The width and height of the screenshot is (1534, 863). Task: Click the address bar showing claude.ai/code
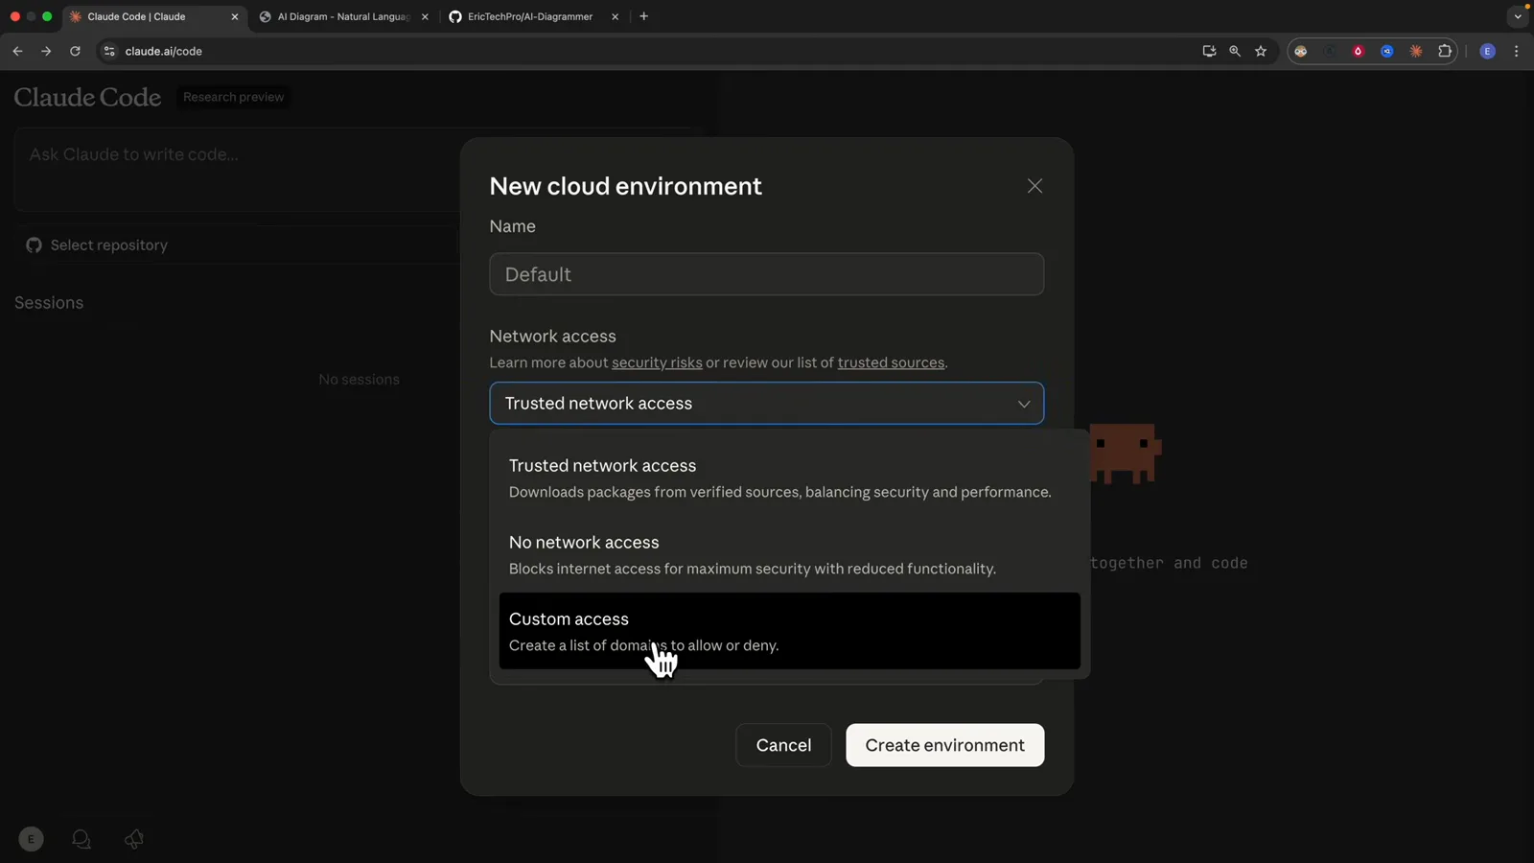[x=652, y=51]
